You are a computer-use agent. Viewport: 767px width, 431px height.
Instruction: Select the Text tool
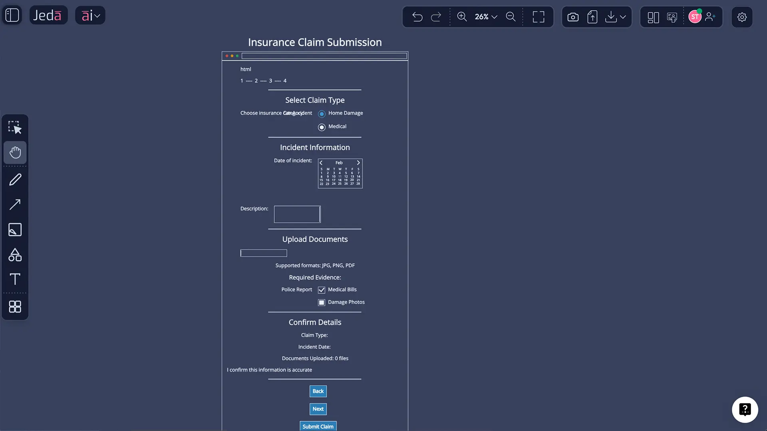[x=15, y=279]
